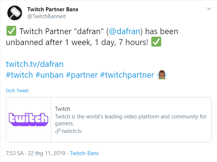Open the #twitch hashtag
This screenshot has width=217, height=162.
point(19,75)
